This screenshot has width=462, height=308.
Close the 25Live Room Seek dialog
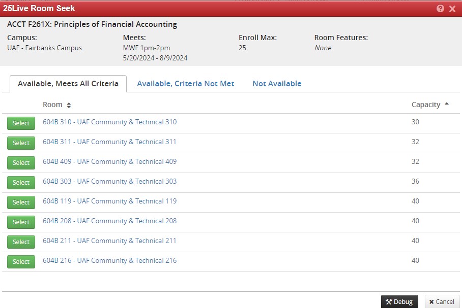(x=452, y=9)
